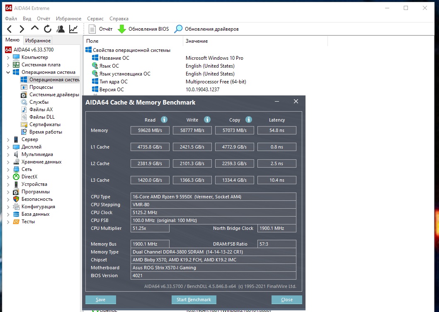Click the Write info icon in benchmark
Viewport: 439px width, 312px height.
coord(207,120)
